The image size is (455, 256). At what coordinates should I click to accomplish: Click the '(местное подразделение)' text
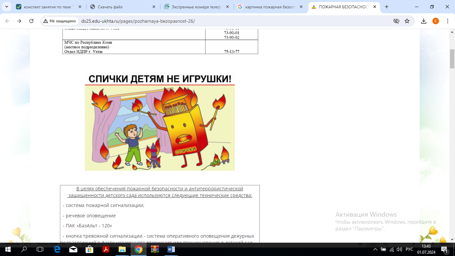(87, 47)
